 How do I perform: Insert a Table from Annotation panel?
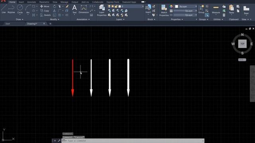click(x=91, y=15)
